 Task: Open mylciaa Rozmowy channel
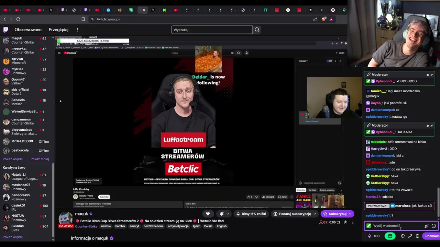coord(26,71)
